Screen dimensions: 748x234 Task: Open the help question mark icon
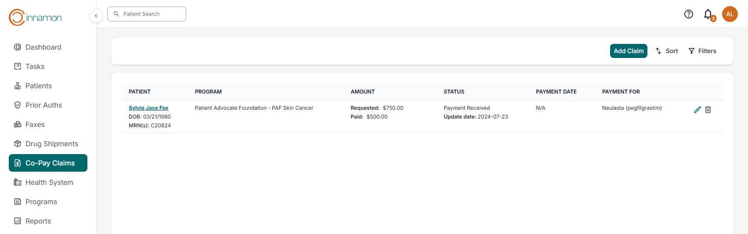689,14
